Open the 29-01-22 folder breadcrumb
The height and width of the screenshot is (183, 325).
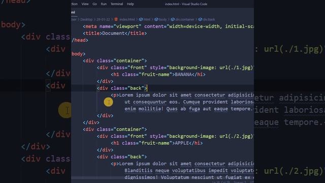pyautogui.click(x=103, y=19)
